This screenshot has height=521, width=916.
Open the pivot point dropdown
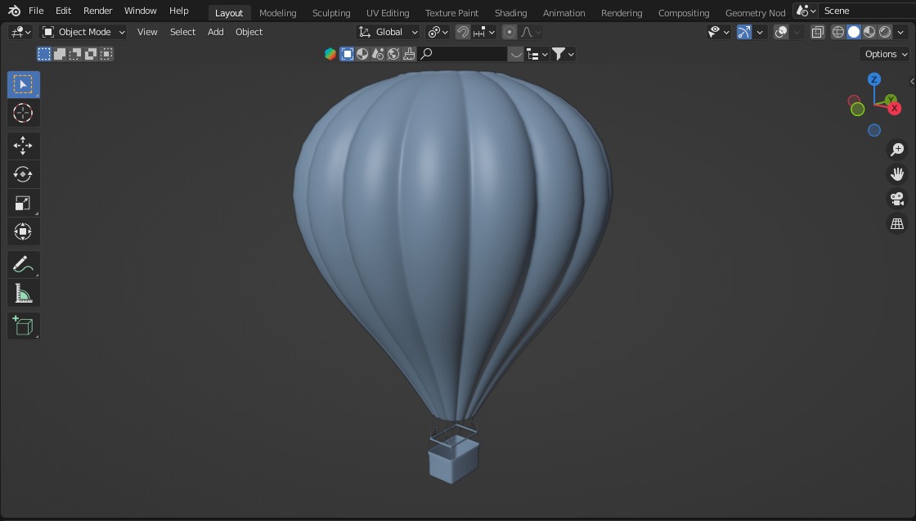click(x=438, y=32)
